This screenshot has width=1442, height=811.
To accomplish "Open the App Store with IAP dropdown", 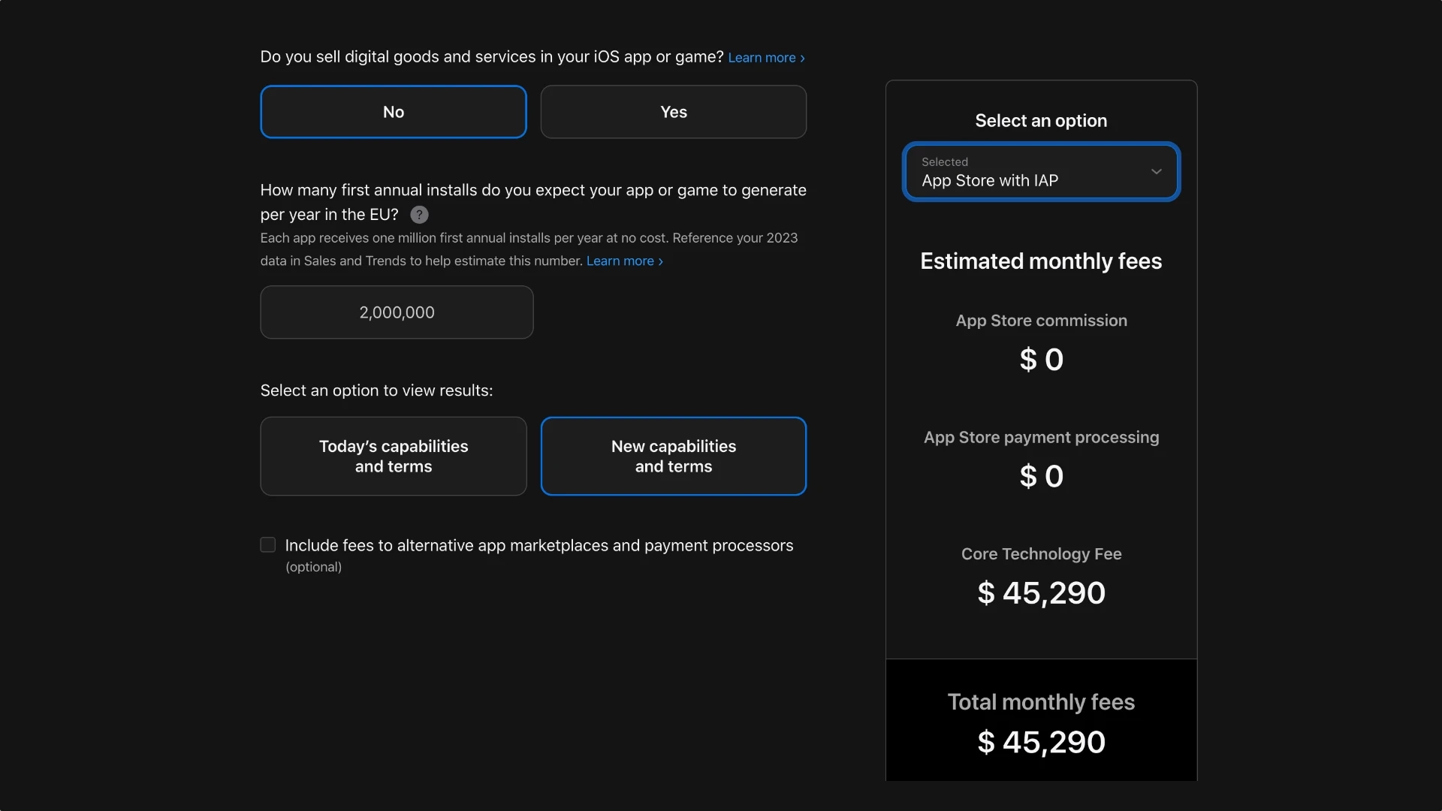I will (x=1041, y=172).
